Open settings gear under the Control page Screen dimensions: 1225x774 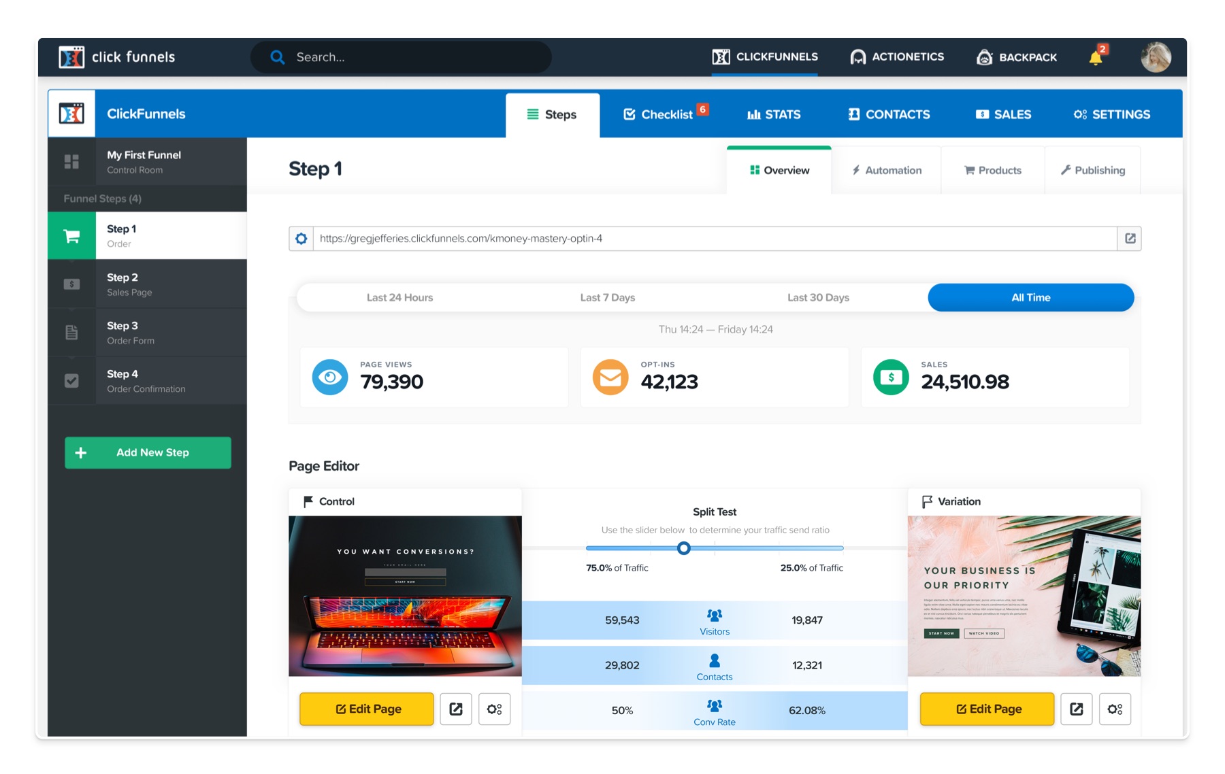pyautogui.click(x=494, y=709)
